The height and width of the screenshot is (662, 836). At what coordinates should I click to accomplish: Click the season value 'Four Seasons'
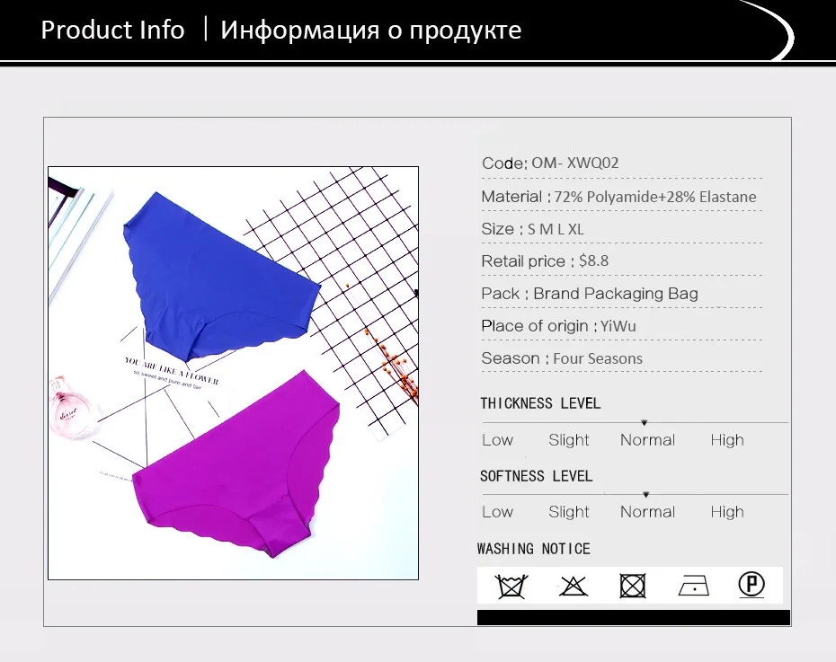click(x=598, y=359)
